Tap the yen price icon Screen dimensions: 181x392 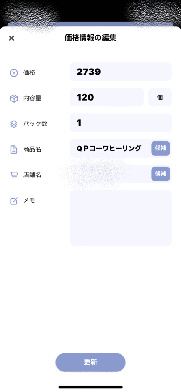[x=14, y=73]
